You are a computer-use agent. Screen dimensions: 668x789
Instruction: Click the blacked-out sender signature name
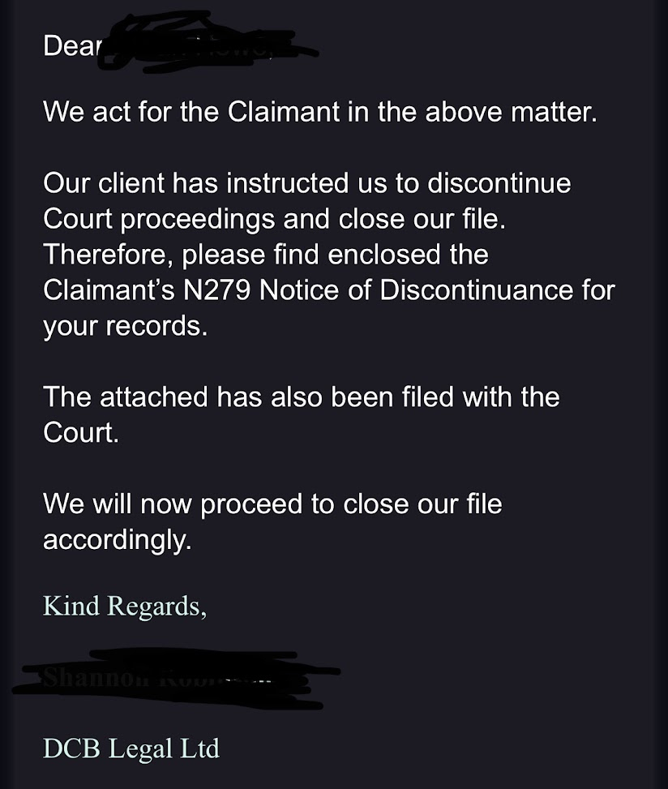(x=176, y=678)
